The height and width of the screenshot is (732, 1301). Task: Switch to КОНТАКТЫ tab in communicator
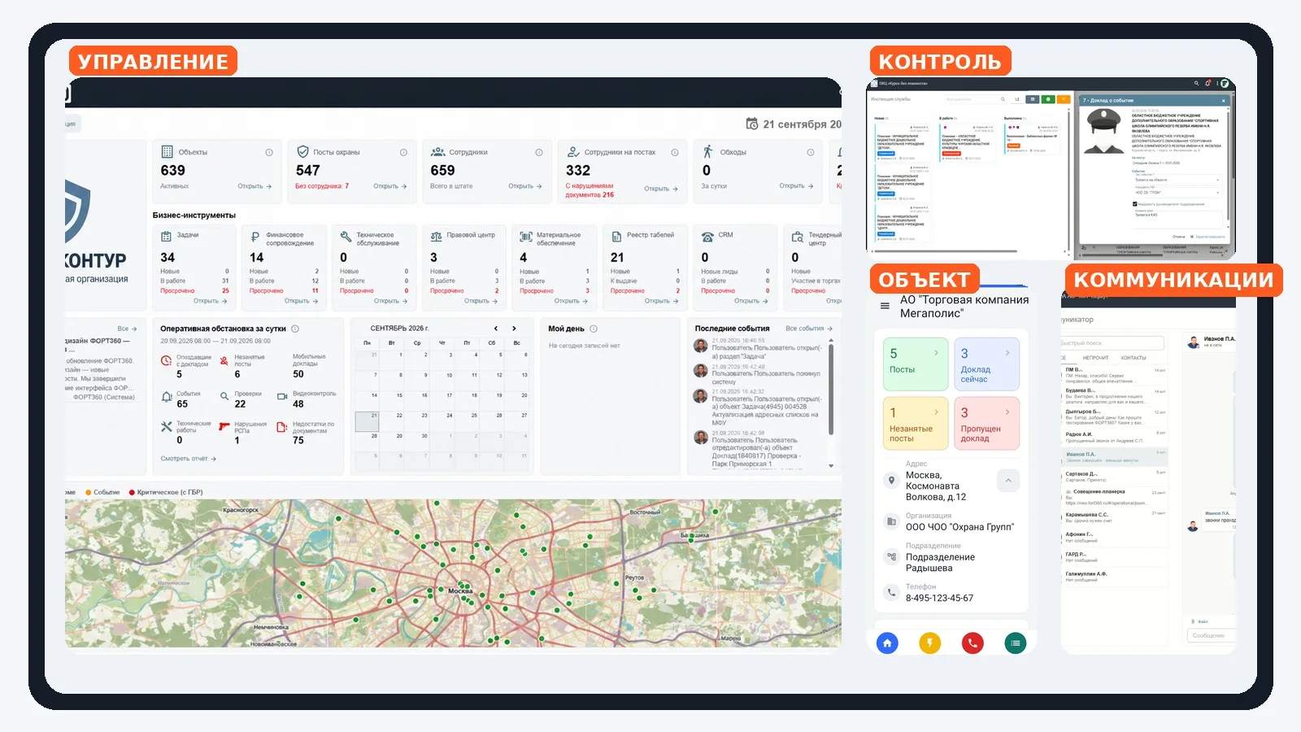point(1133,358)
